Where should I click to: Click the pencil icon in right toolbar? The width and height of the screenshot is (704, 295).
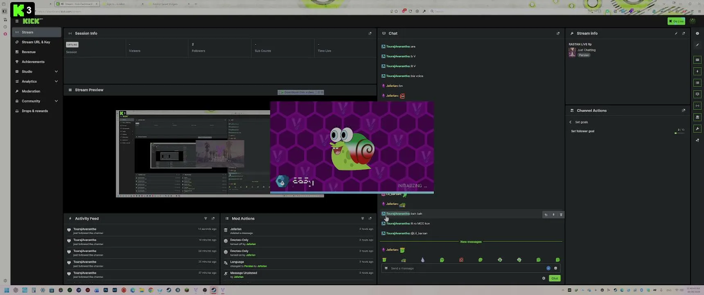(697, 45)
